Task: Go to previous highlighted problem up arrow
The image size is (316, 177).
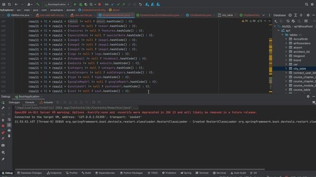Action: coord(265,21)
